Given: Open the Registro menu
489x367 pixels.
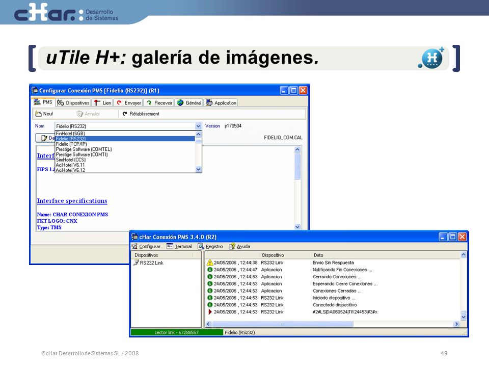Looking at the screenshot, I should coord(210,246).
